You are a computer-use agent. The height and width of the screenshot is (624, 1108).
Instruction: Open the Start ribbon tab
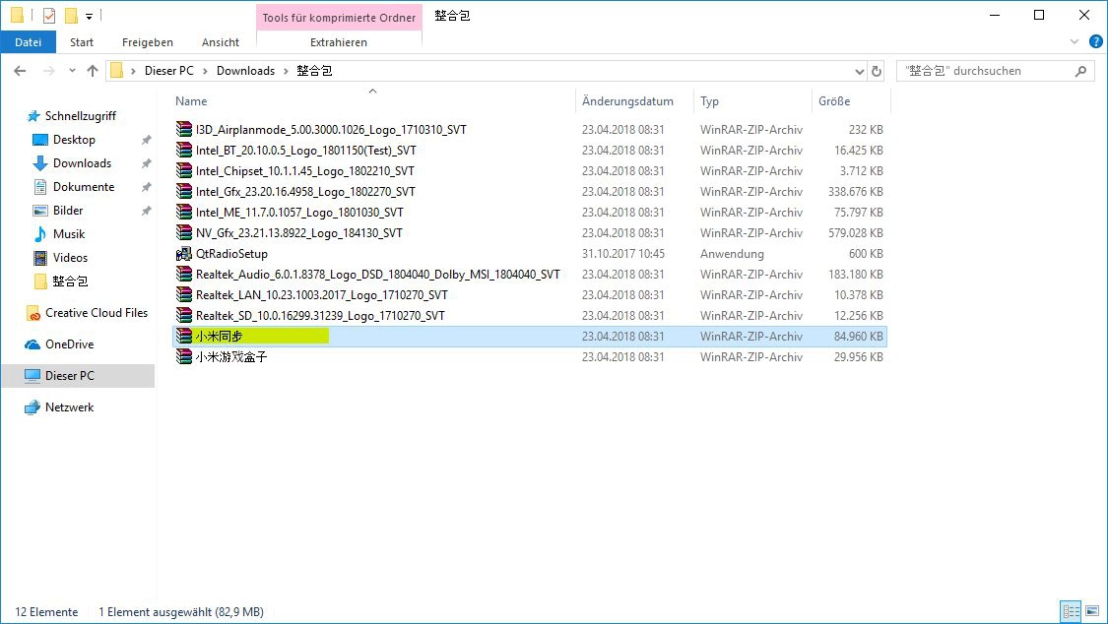coord(82,42)
